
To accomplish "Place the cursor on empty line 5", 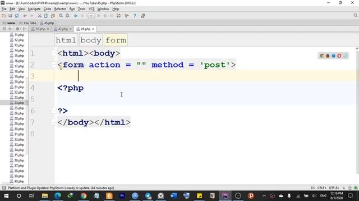I will point(206,99).
